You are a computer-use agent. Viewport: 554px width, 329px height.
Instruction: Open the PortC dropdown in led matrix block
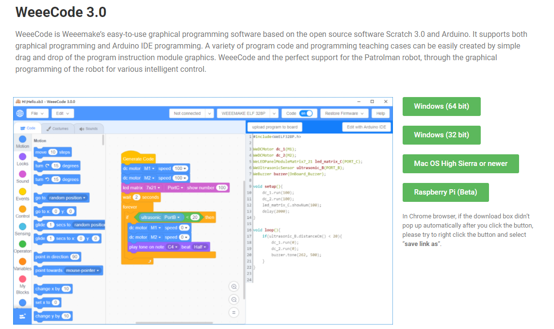pyautogui.click(x=175, y=188)
